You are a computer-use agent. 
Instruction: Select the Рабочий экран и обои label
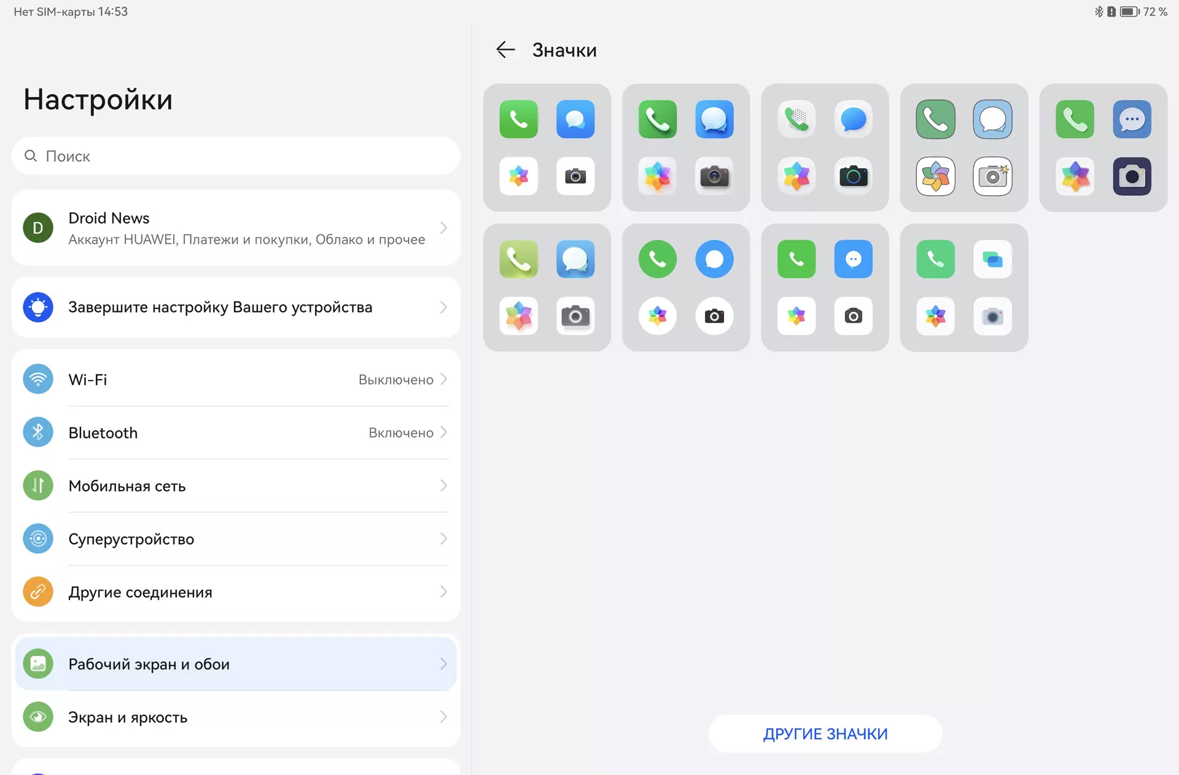tap(149, 664)
